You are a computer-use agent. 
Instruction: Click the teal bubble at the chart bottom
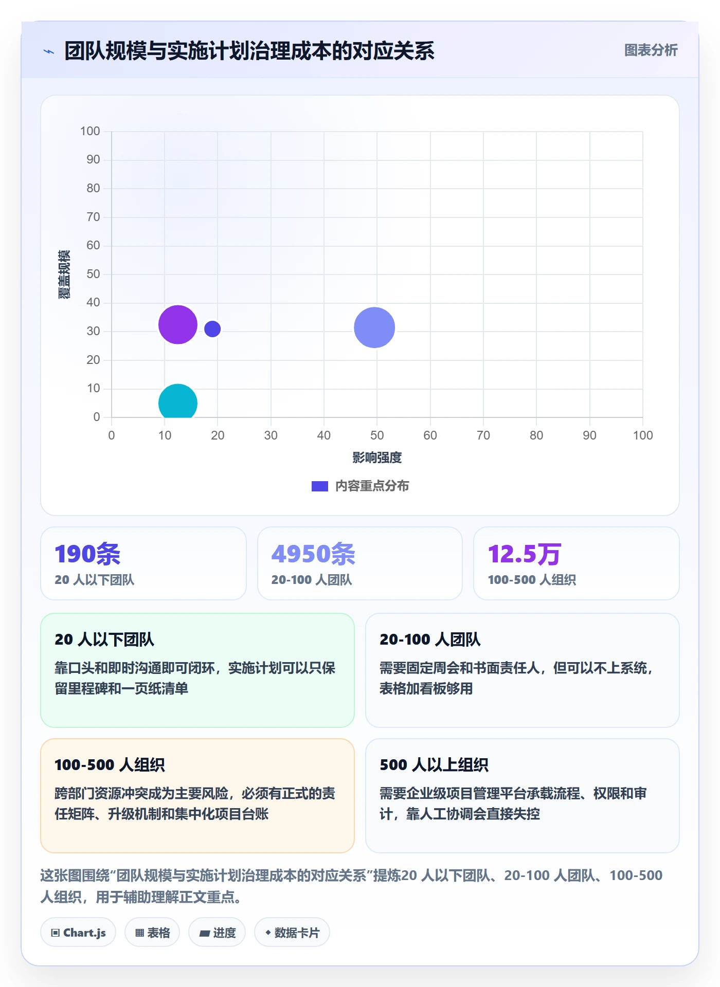click(x=178, y=401)
